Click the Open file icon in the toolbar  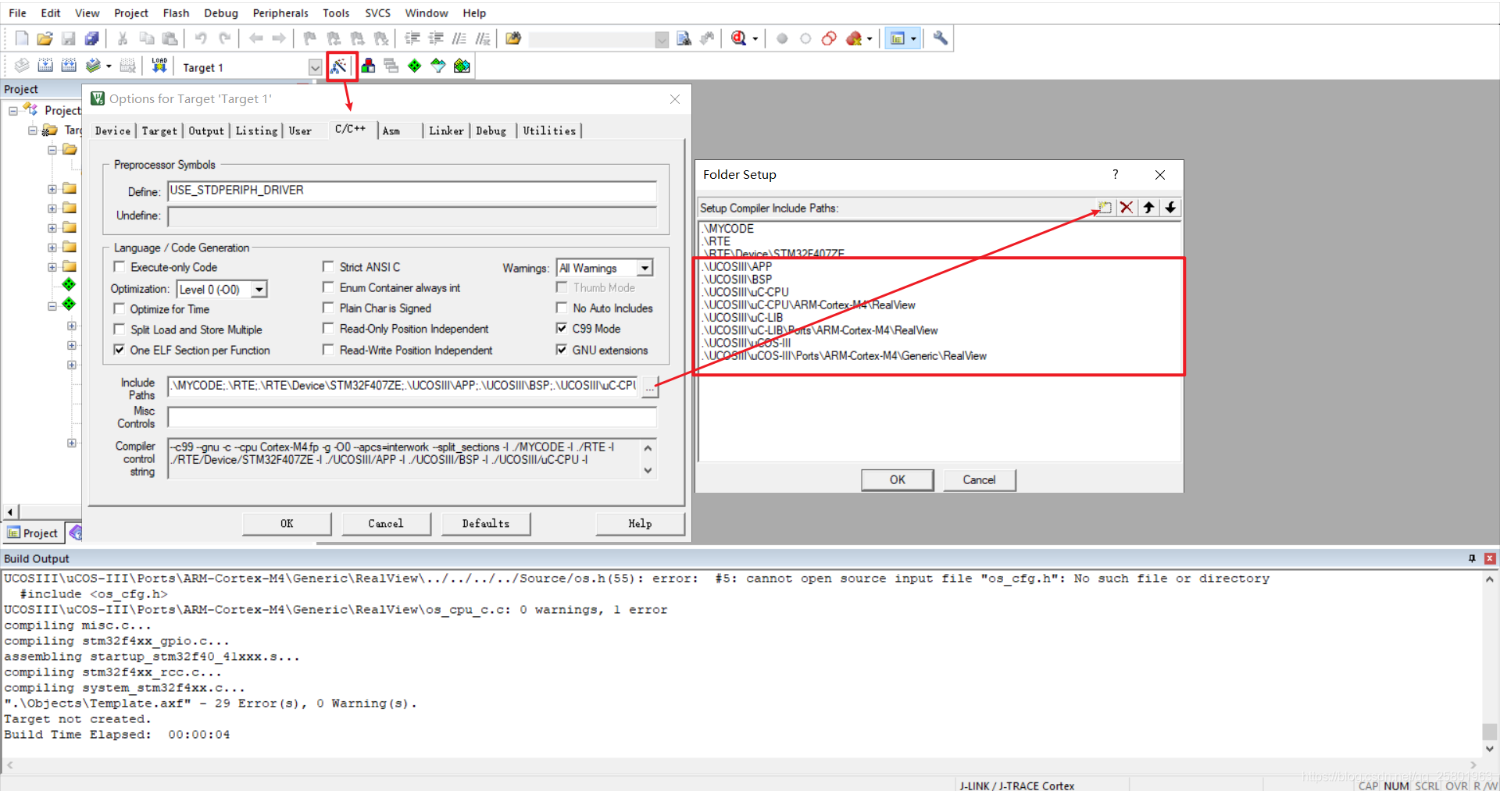click(x=45, y=38)
